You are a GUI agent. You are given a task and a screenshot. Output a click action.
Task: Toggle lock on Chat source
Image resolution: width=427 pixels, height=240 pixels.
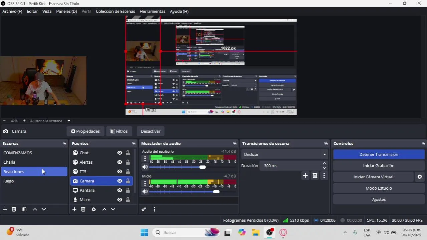click(x=128, y=153)
